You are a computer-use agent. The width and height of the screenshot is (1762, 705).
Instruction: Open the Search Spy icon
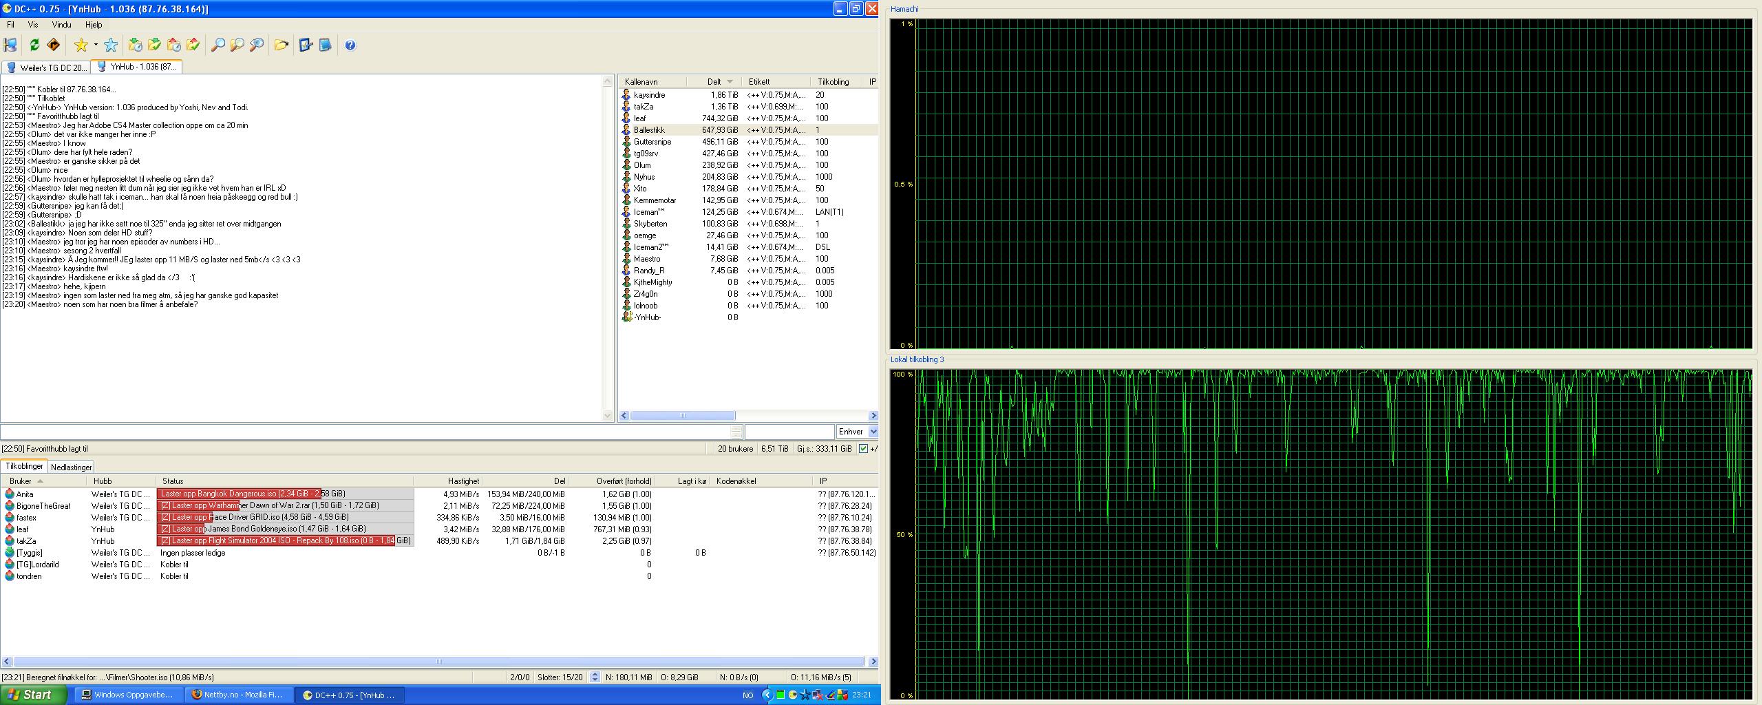(256, 45)
